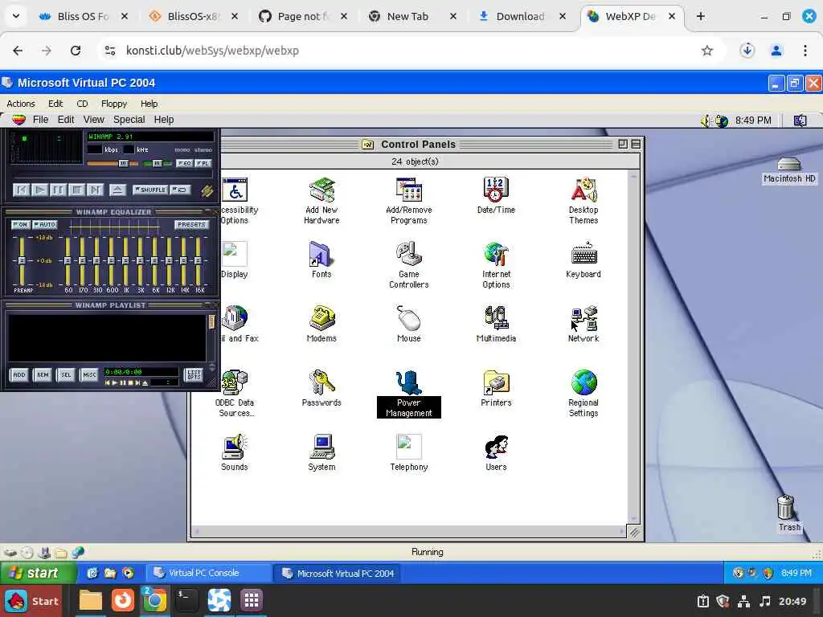This screenshot has height=617, width=823.
Task: Open Desktop Themes icon
Action: [583, 200]
